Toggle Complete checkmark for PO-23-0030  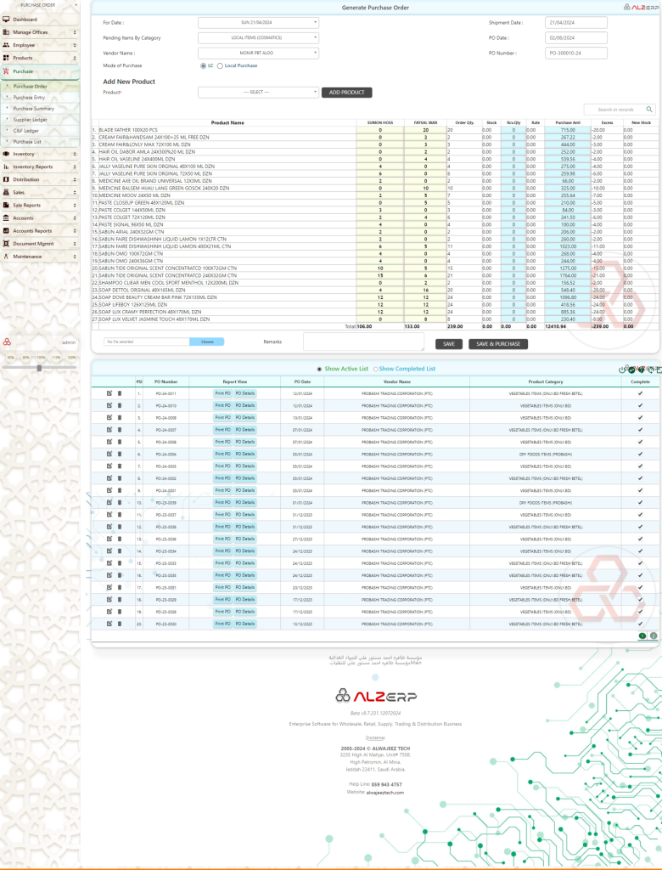point(641,624)
